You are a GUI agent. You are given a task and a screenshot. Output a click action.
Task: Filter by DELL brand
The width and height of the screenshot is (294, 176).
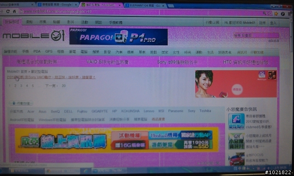[x=68, y=111]
